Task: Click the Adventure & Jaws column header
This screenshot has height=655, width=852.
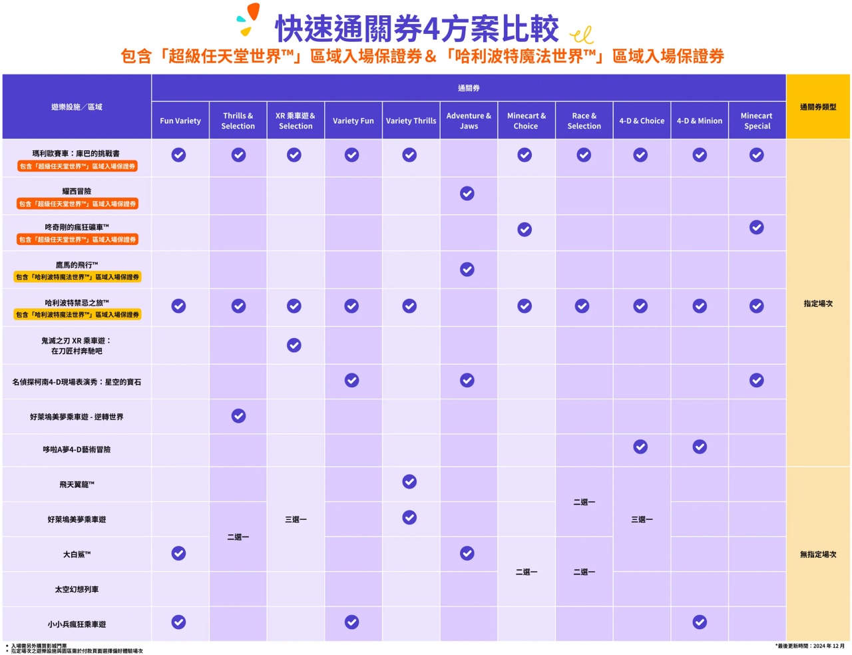Action: tap(469, 120)
